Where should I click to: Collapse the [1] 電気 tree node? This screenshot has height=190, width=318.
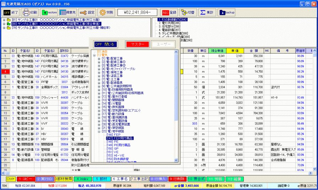tap(94, 55)
